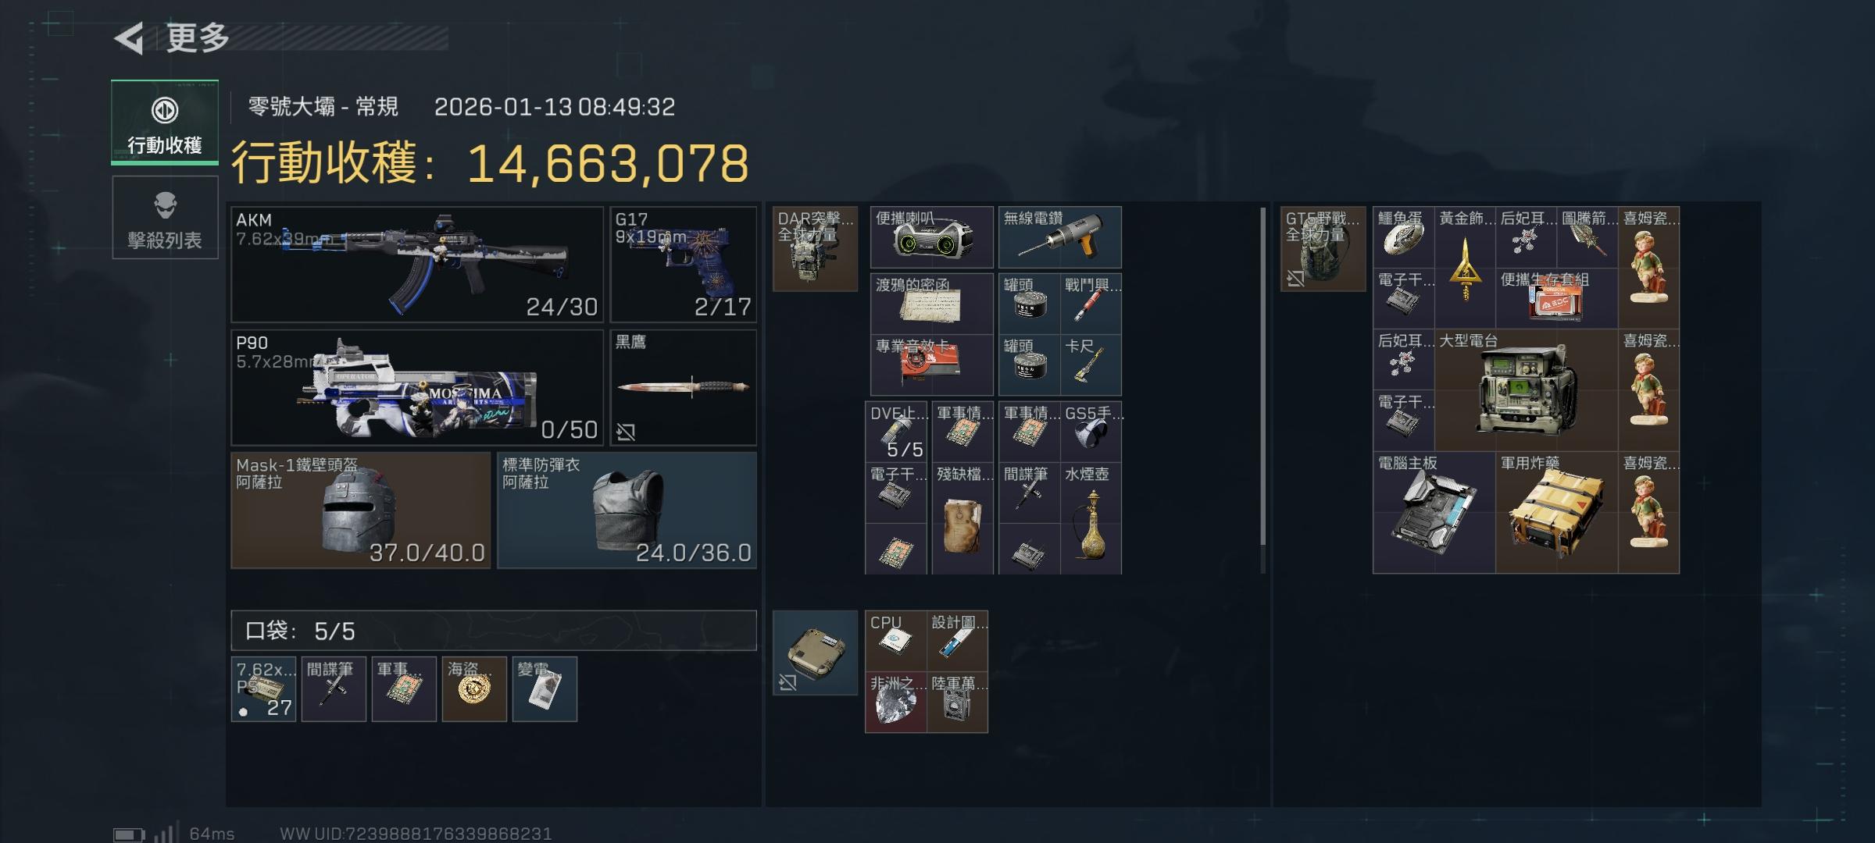The height and width of the screenshot is (843, 1875).
Task: Select the P90 submachine gun slot
Action: (417, 387)
